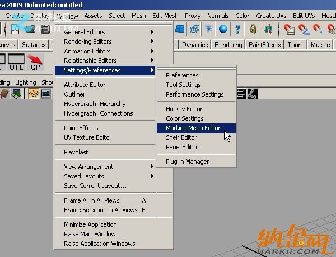The width and height of the screenshot is (336, 257).
Task: Open the Lighting panel menu
Action: click(25, 82)
